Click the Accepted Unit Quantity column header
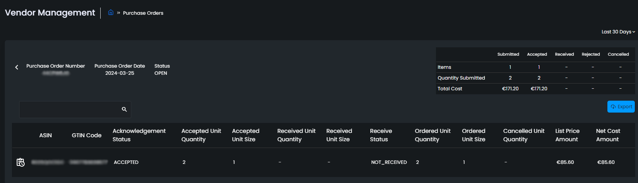 click(201, 135)
